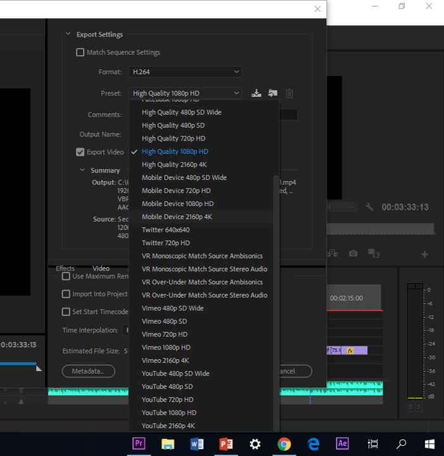Screen dimensions: 444x456
Task: Select Vimeo 480p SD preset
Action: [x=201, y=322]
